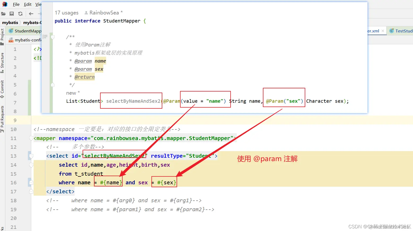Click the 17 usages inlay hint
This screenshot has height=231, width=413.
pos(66,13)
